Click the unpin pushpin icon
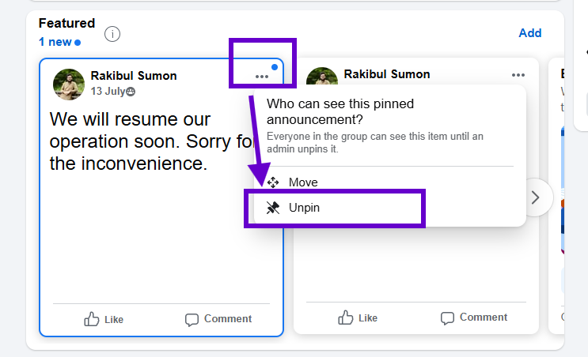588x357 pixels. [273, 208]
